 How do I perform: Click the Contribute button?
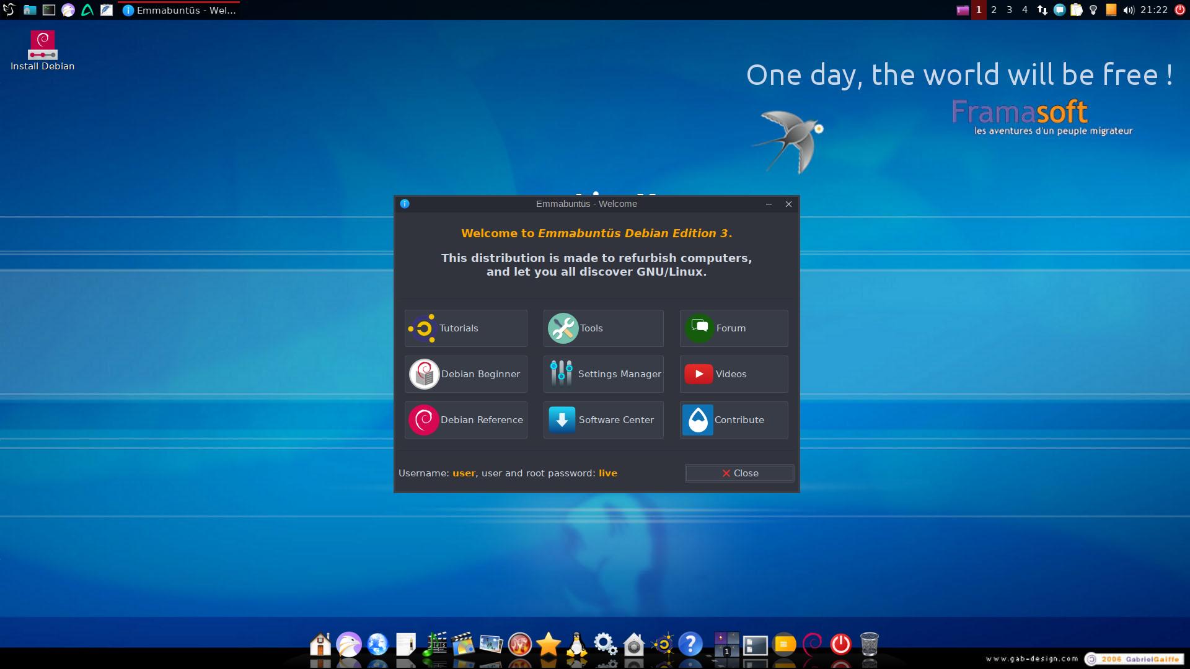734,420
